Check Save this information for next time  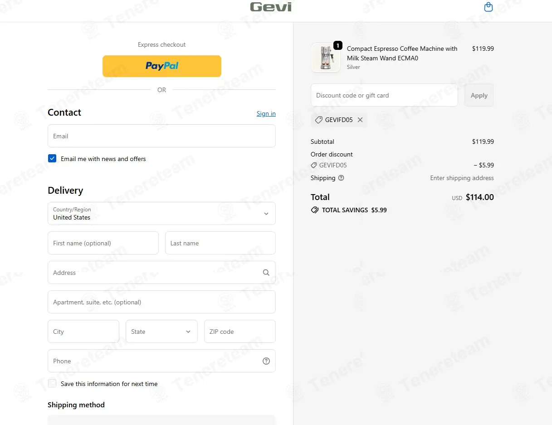point(52,383)
